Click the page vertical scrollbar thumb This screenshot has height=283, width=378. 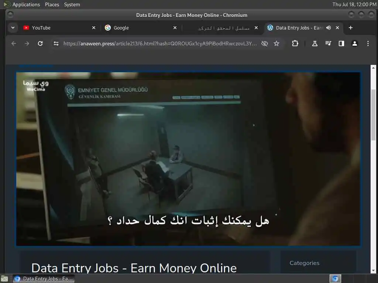[374, 115]
